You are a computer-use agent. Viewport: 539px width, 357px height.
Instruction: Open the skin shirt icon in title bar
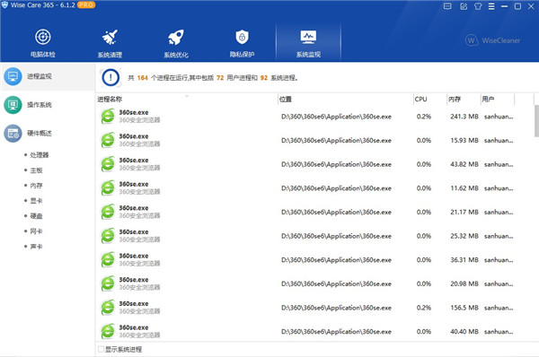point(478,6)
